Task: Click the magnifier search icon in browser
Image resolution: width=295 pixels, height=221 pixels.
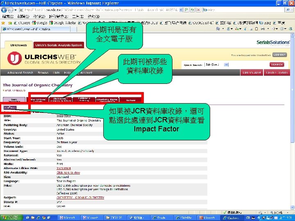Action: (289, 10)
